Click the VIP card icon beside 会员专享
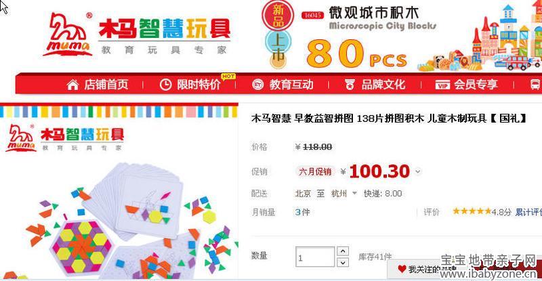 point(442,85)
